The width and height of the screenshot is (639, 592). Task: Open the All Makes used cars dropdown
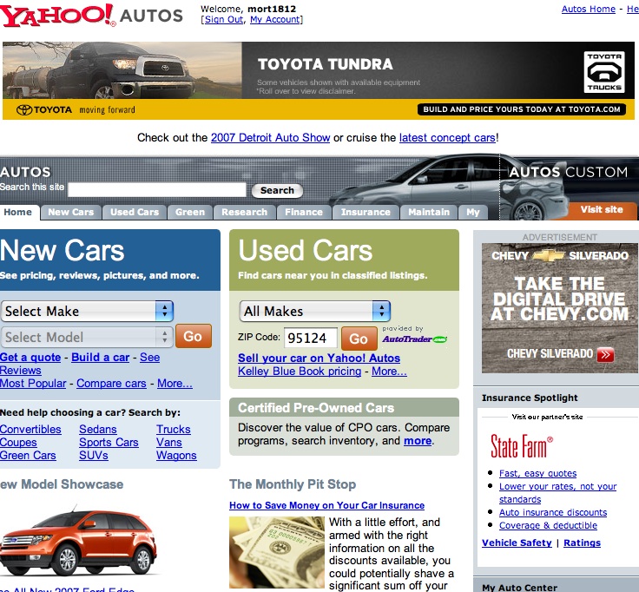[315, 312]
